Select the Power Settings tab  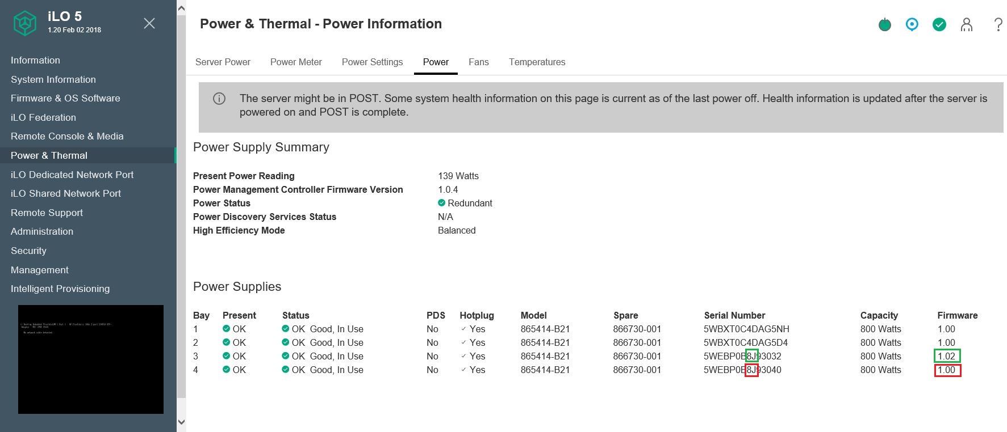[x=372, y=62]
